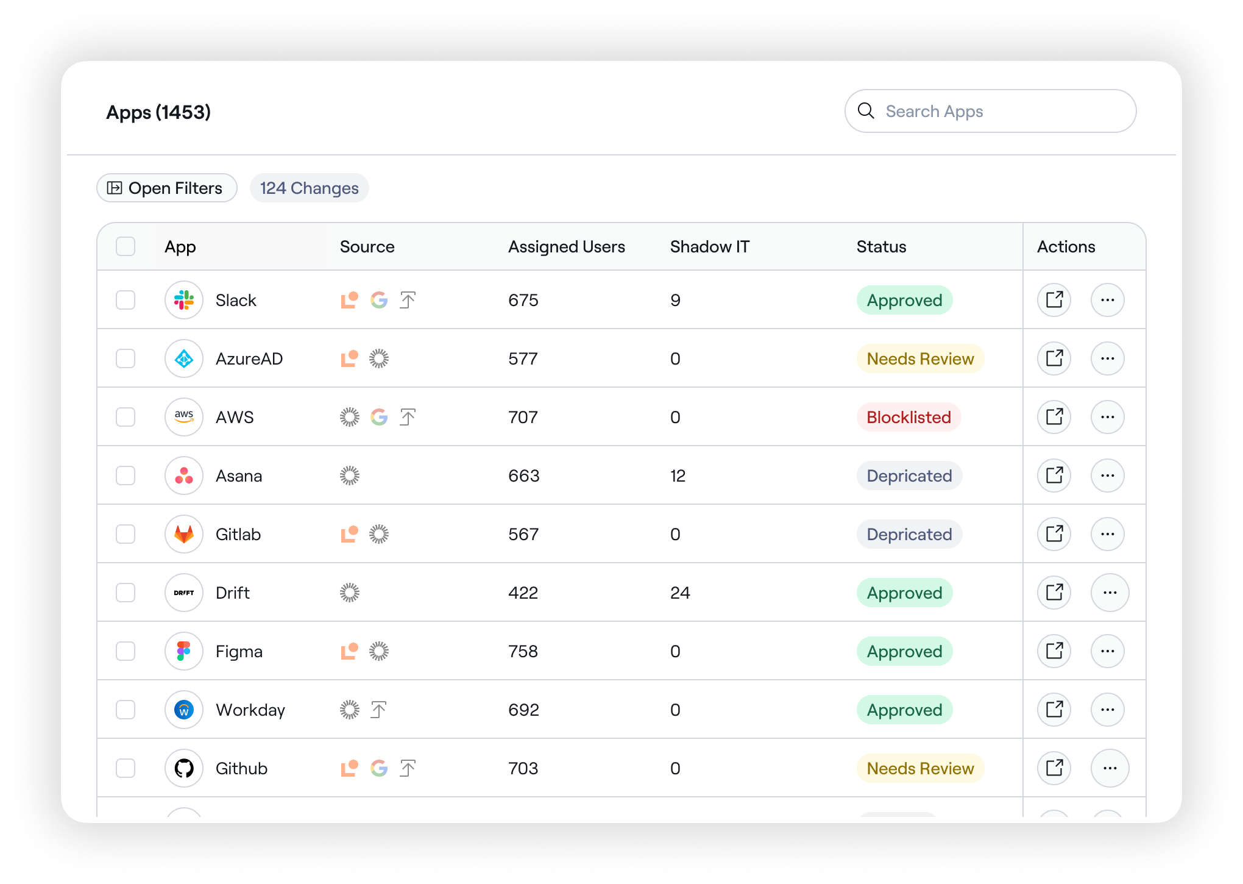Open Slack in external link icon

1054,300
